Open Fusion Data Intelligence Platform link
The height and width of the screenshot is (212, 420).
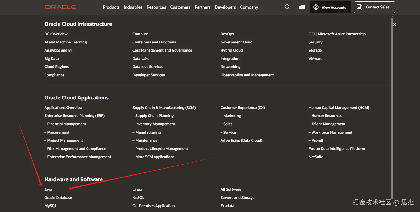337,149
